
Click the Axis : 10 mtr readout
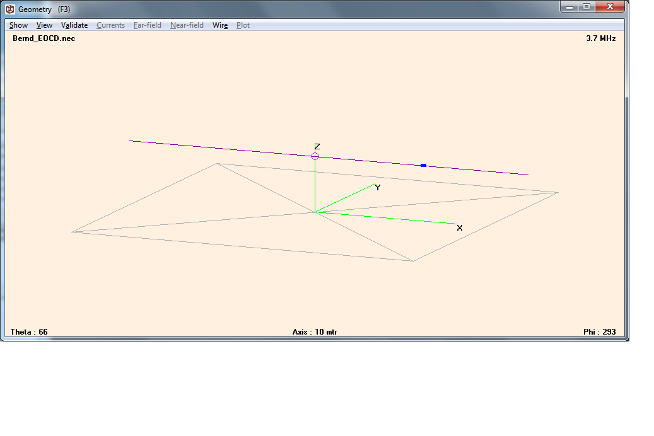tap(315, 332)
